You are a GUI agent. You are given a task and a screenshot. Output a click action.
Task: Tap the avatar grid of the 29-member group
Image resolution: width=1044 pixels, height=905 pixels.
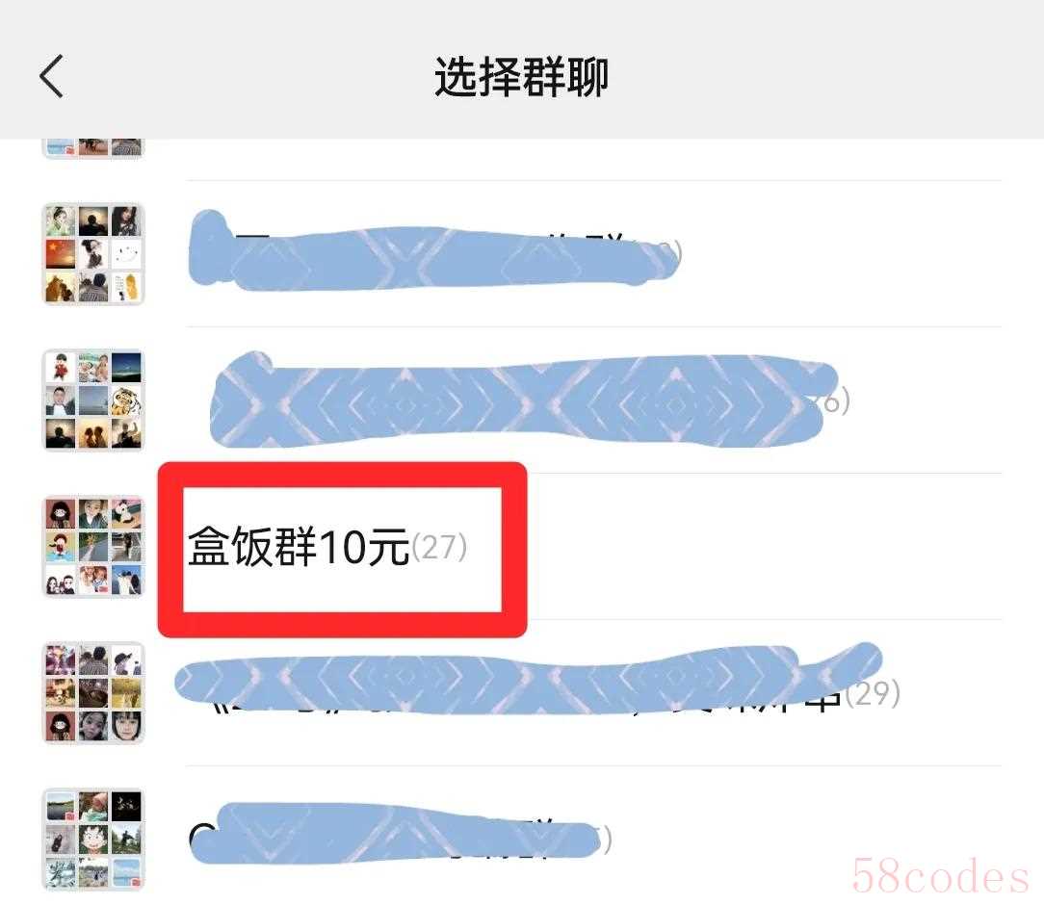(93, 693)
